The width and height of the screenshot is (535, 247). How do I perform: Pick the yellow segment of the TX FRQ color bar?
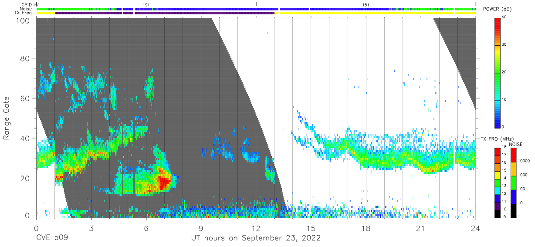(498, 174)
